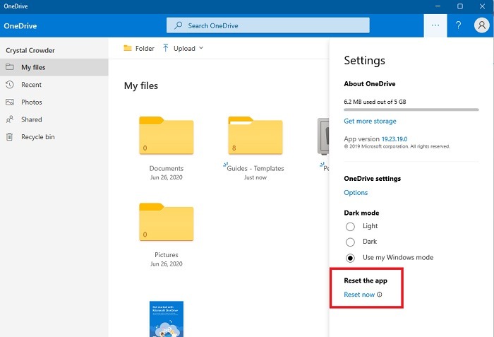Go to Shared in sidebar
Screen dimensions: 494x337
click(54, 119)
